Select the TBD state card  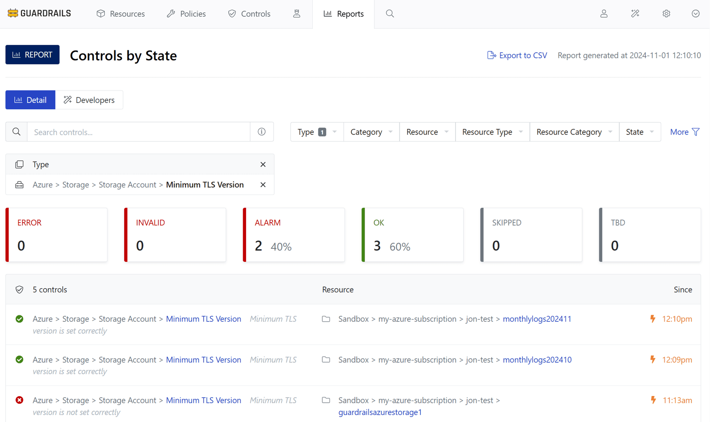point(650,235)
